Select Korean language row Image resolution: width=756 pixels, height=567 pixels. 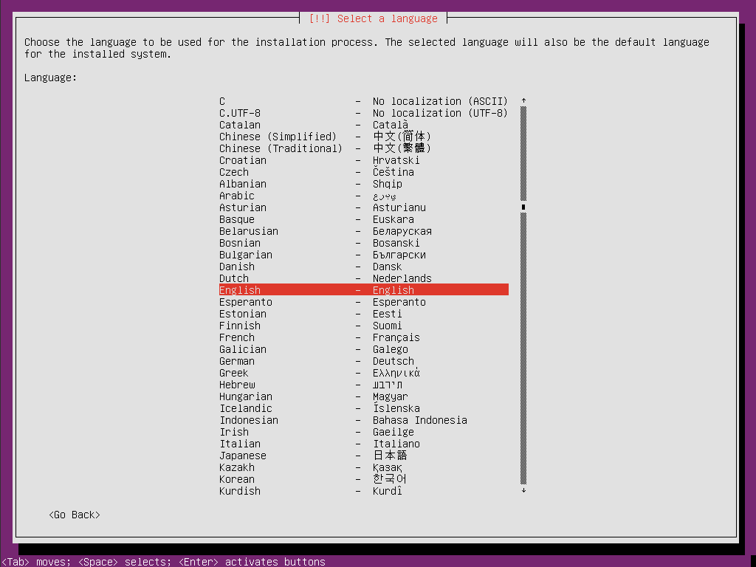click(363, 479)
